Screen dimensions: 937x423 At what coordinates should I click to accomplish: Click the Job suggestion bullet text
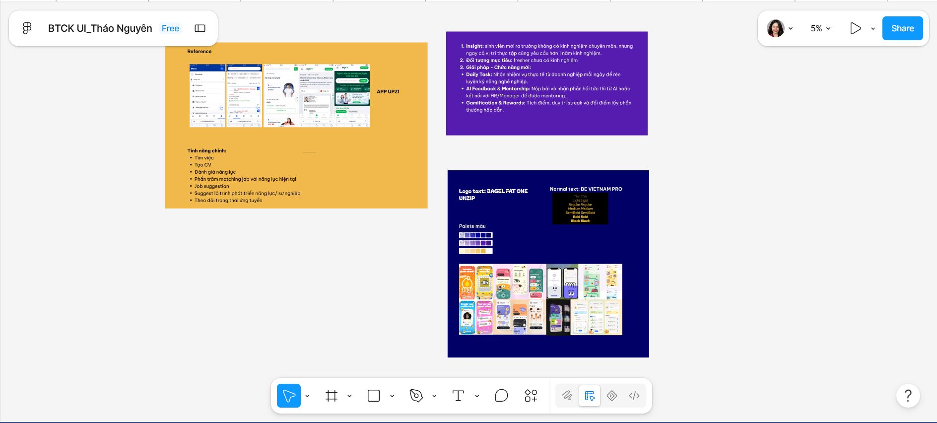click(211, 186)
